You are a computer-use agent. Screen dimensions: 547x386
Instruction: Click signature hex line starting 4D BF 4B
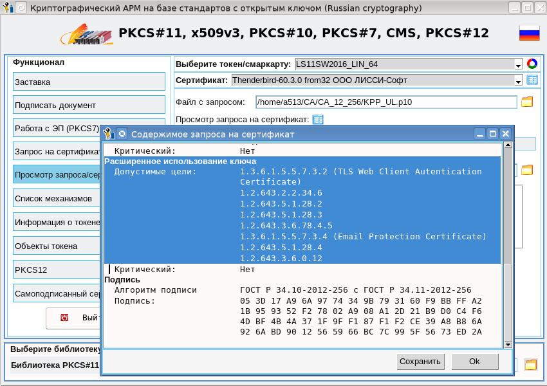click(361, 322)
